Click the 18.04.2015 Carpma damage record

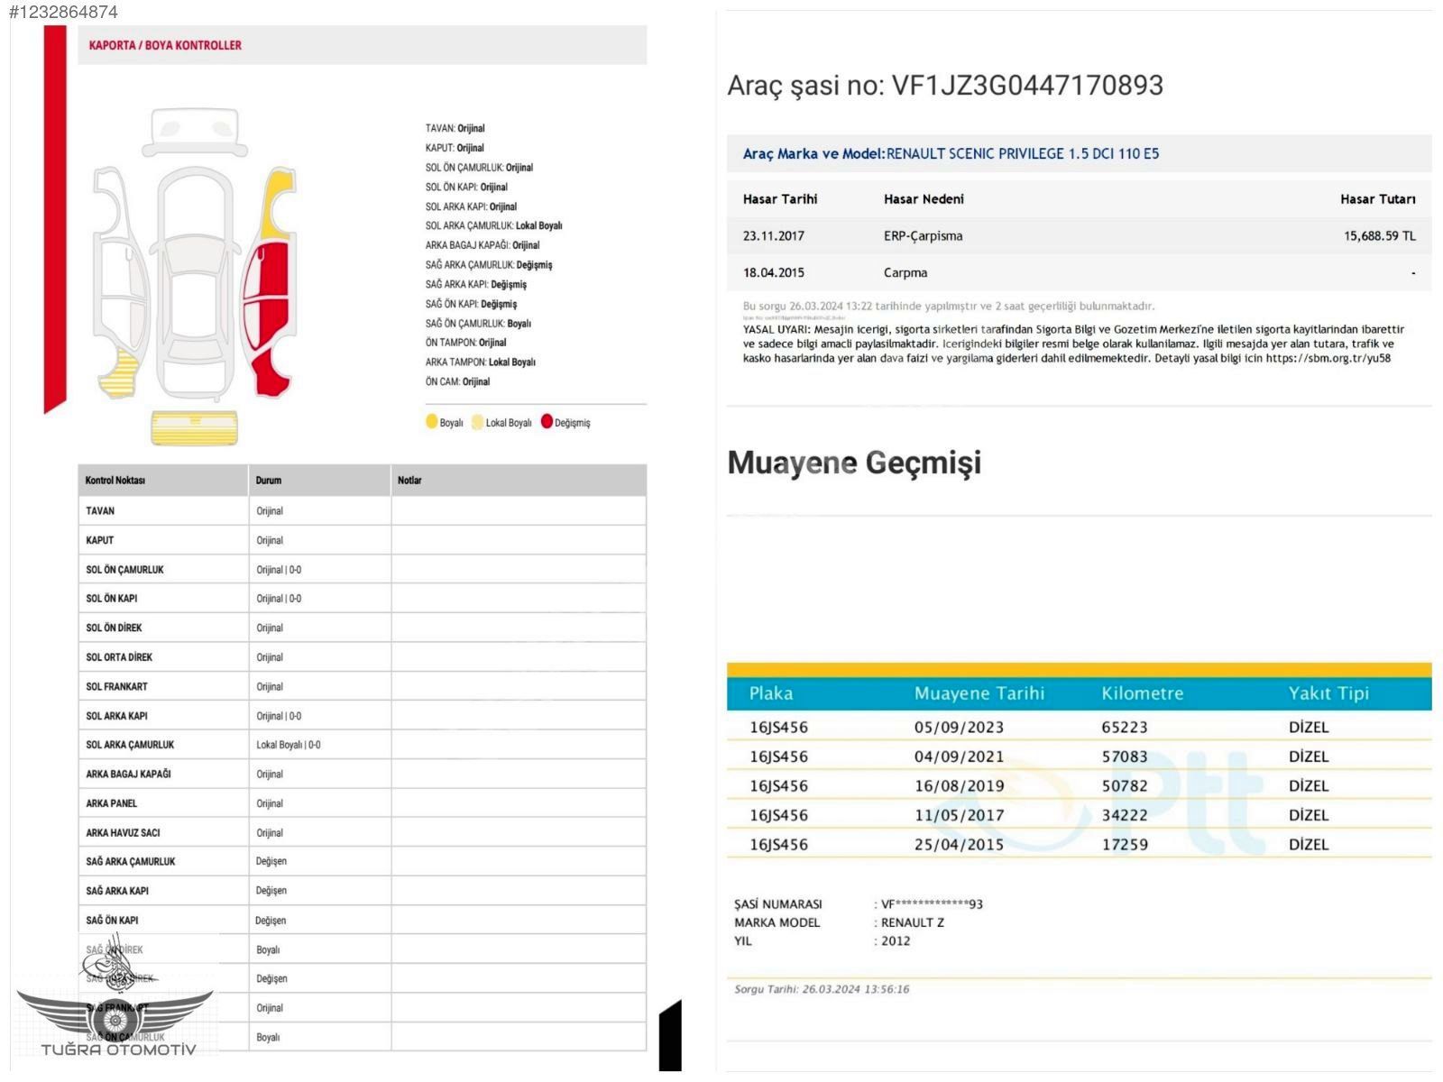click(x=1079, y=272)
